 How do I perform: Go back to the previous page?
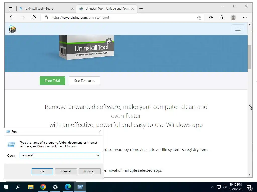pyautogui.click(x=12, y=17)
